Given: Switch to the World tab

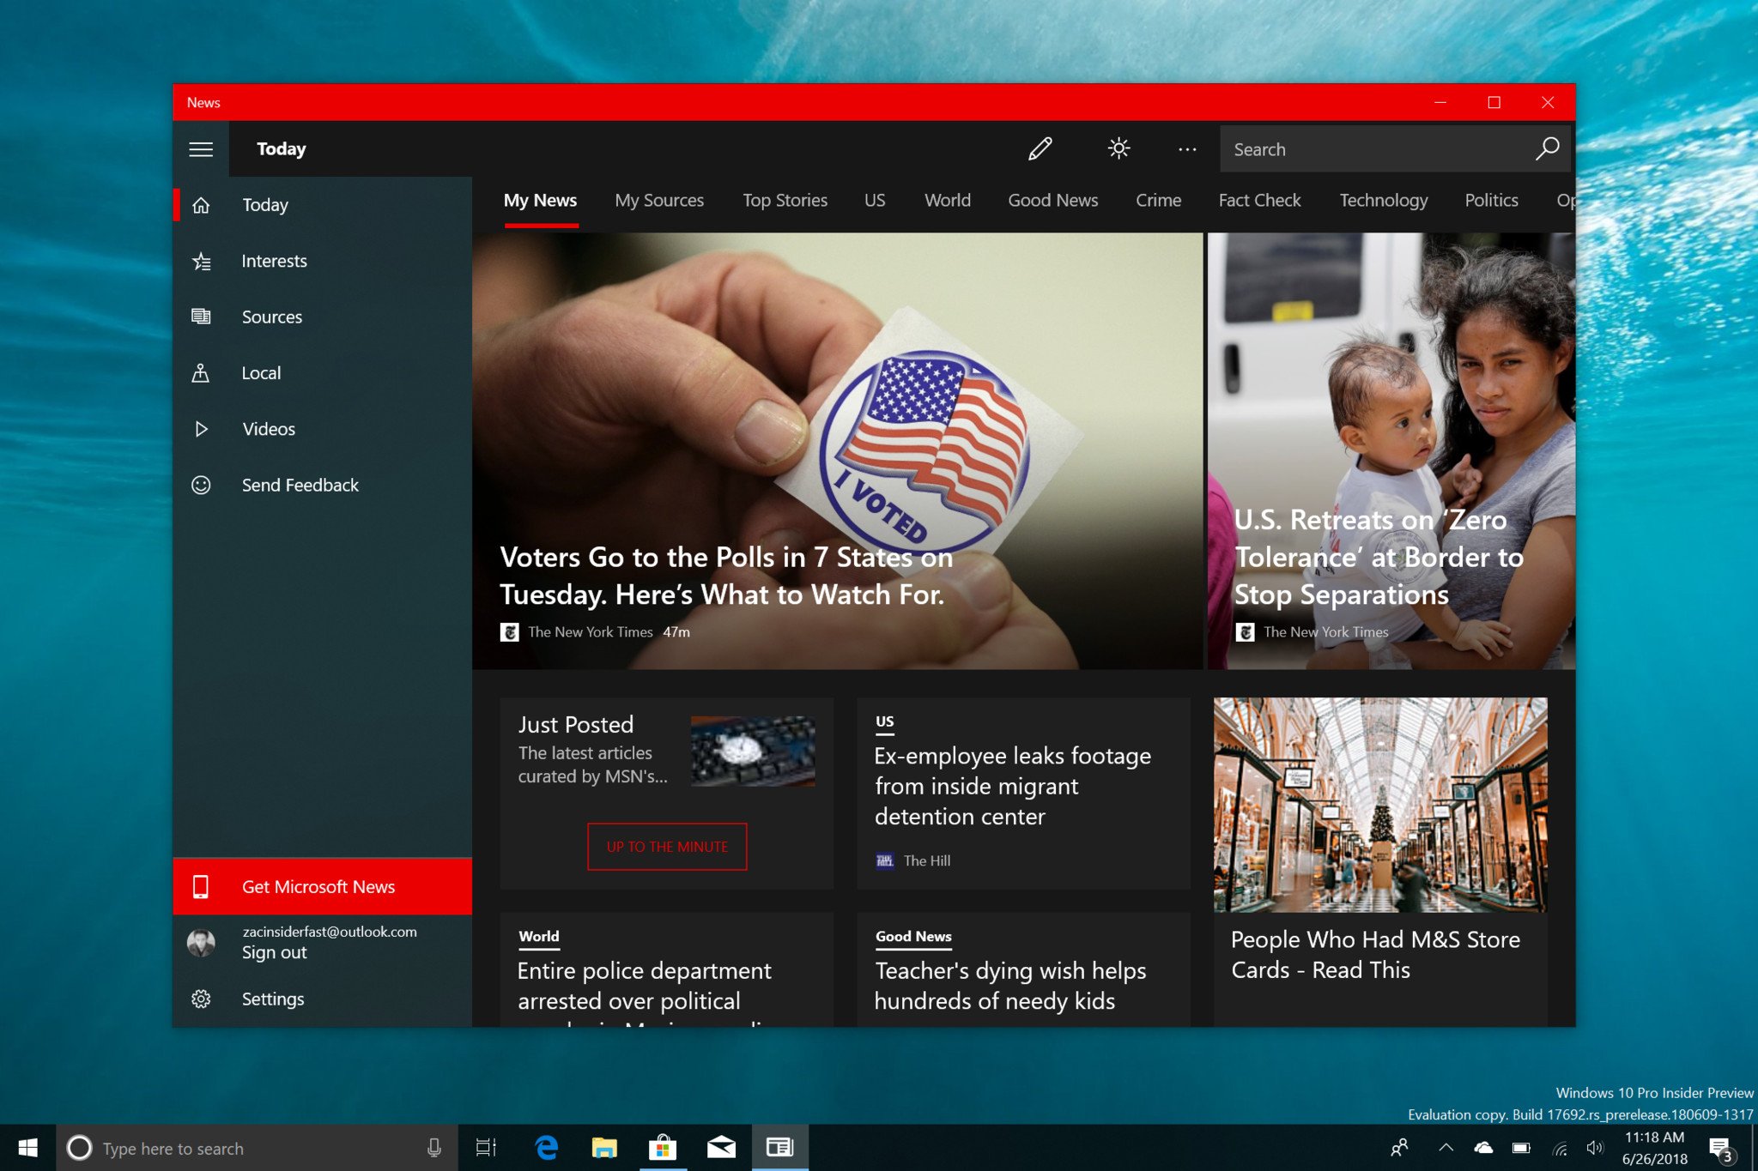Looking at the screenshot, I should [948, 201].
